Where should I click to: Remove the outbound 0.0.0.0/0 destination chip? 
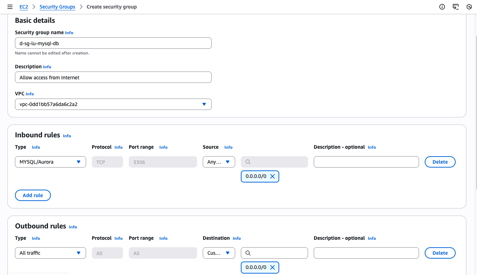(x=272, y=268)
